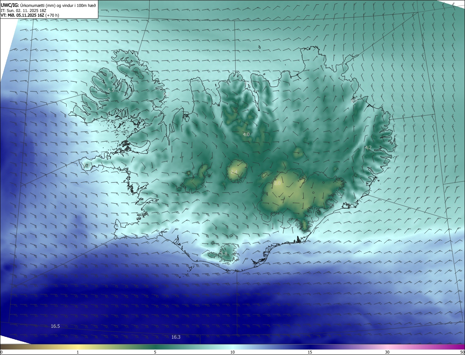Click the '2.4' value on the central glacier
The image size is (465, 355).
[234, 172]
